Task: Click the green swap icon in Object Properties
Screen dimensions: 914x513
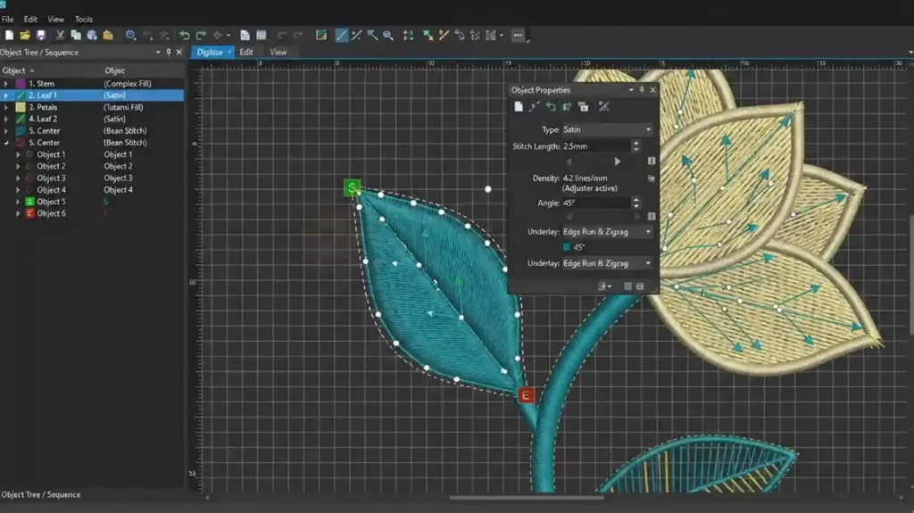Action: (x=567, y=107)
